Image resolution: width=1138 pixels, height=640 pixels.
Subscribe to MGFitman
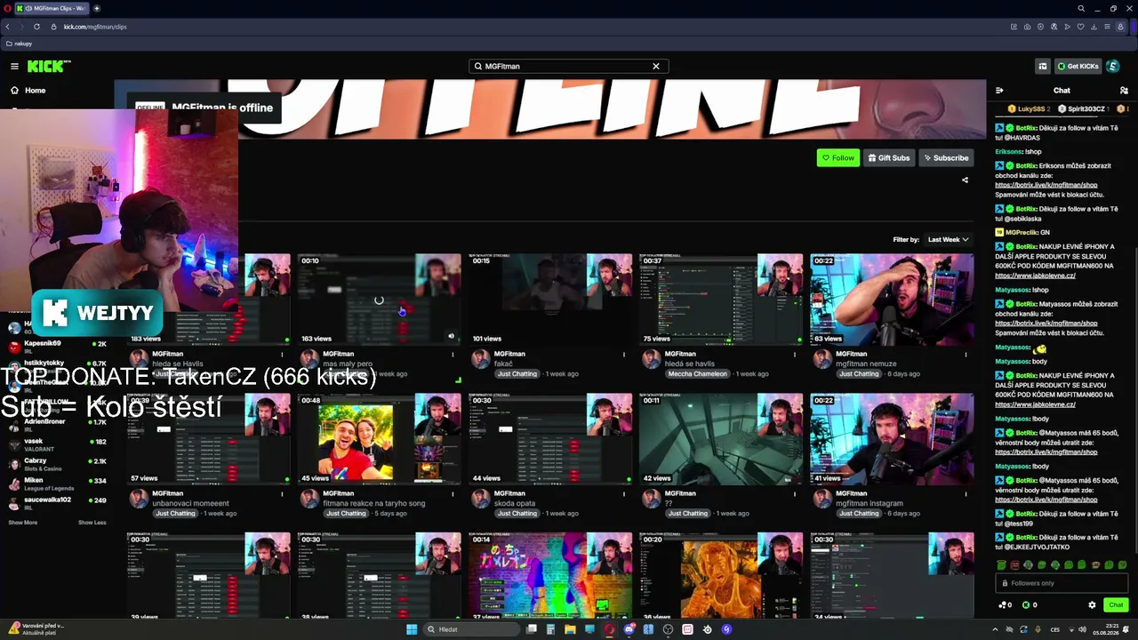pos(946,158)
